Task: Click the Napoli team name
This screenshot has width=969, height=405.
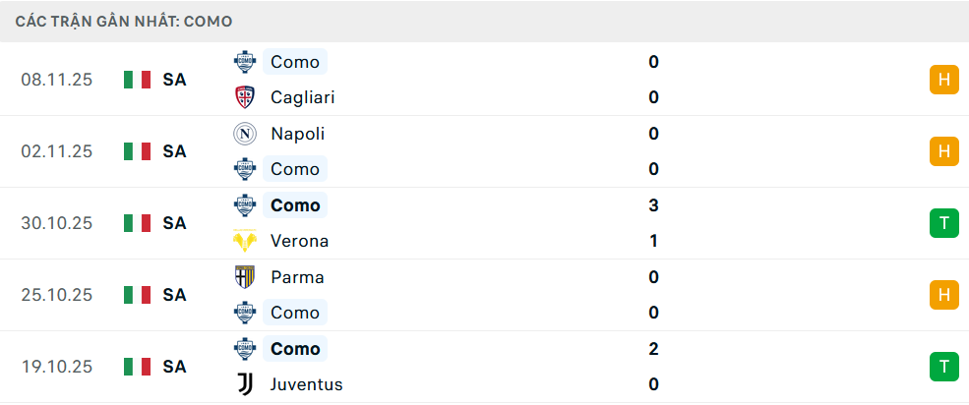Action: [297, 134]
